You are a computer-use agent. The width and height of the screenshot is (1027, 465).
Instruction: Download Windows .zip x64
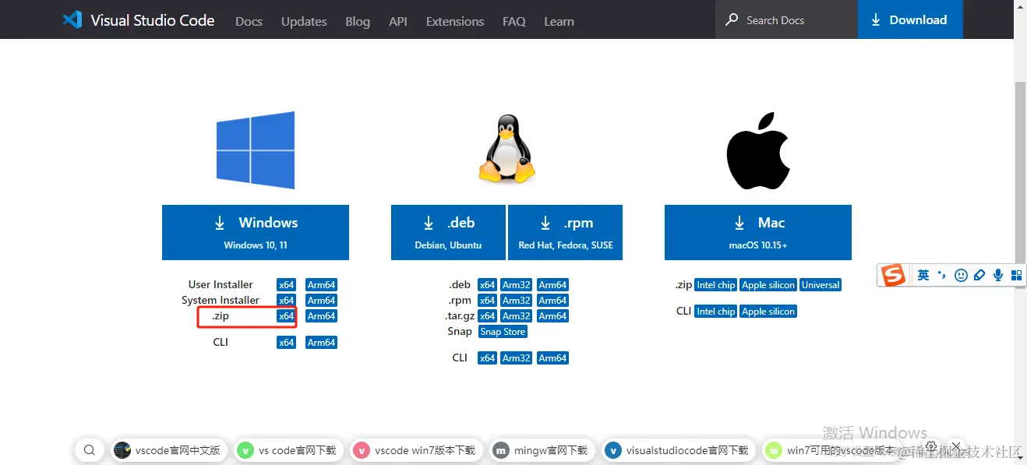point(287,316)
